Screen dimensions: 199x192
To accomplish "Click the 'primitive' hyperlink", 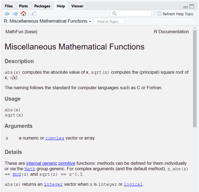I will click(x=67, y=163).
